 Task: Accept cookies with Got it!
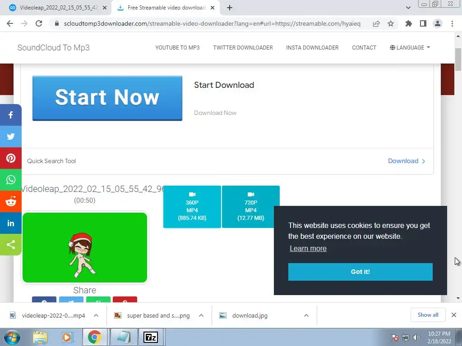point(360,272)
